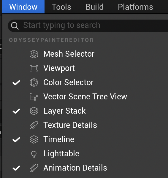Click the Vector Scene Tree View hierarchy icon
This screenshot has width=168, height=178.
pos(34,97)
